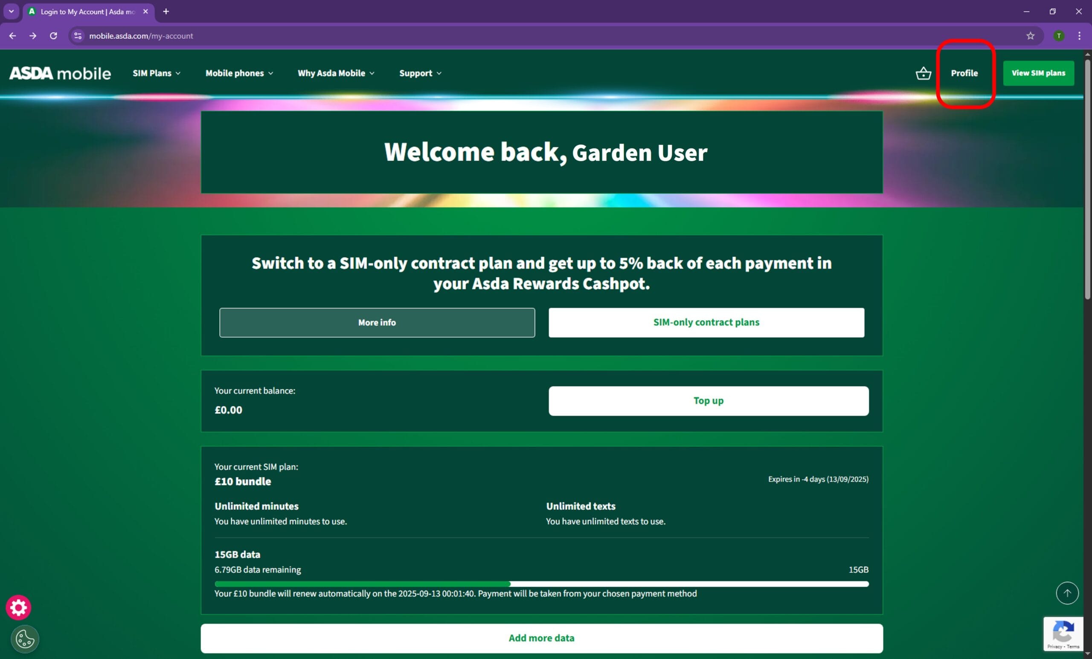Screen dimensions: 1092x659
Task: Open the tab search dropdown
Action: [12, 12]
